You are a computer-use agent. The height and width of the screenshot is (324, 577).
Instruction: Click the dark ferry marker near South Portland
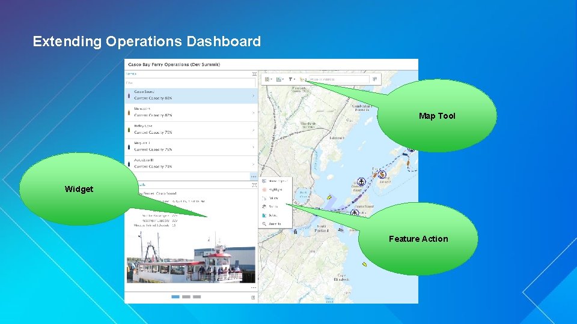tap(296, 232)
